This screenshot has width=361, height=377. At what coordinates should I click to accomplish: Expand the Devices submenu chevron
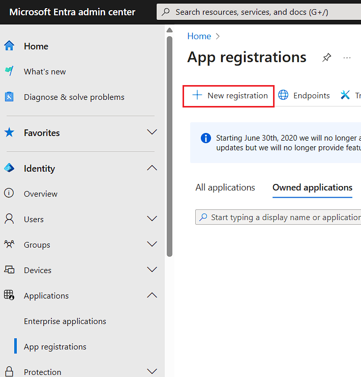coord(152,270)
